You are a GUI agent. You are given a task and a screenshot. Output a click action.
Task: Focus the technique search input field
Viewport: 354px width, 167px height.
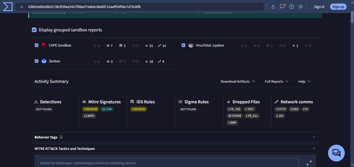click(x=168, y=163)
